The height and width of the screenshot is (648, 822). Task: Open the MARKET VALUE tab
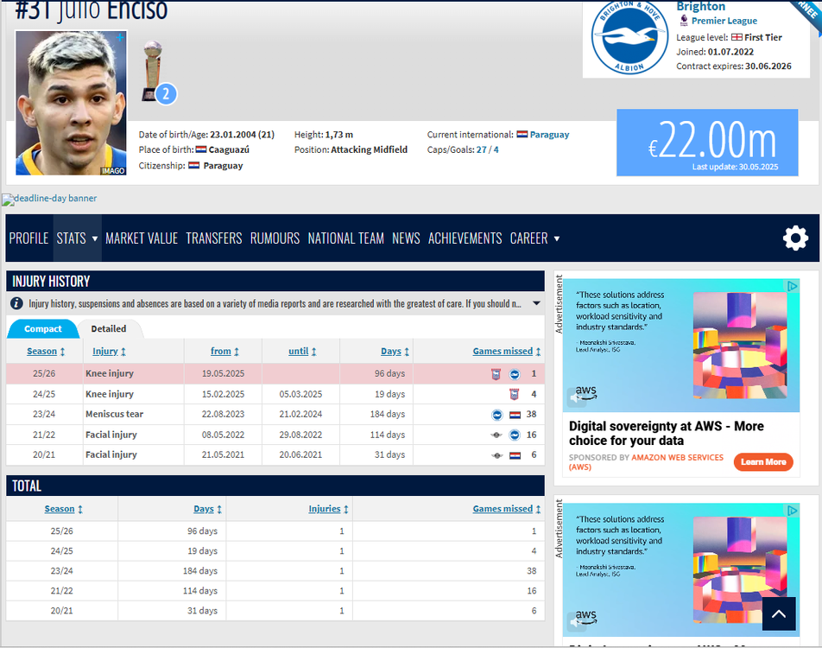[142, 238]
